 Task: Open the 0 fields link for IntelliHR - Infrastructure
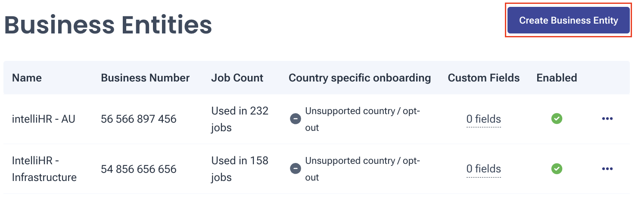pyautogui.click(x=483, y=169)
